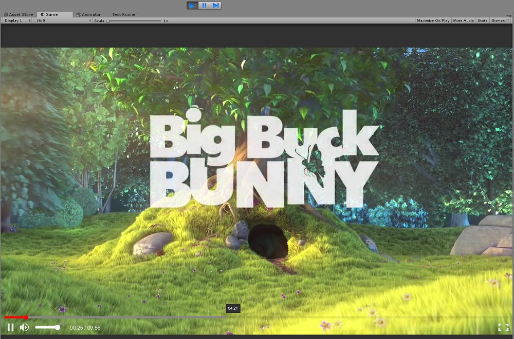Pause the Big Buck Bunny video
The image size is (514, 339).
pos(10,327)
